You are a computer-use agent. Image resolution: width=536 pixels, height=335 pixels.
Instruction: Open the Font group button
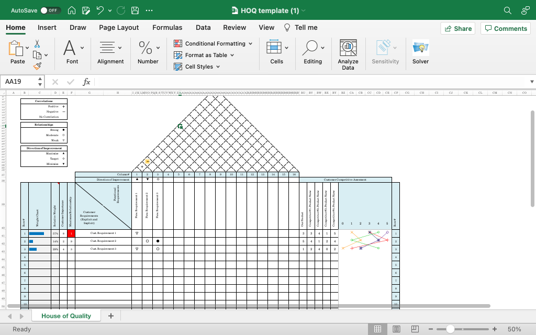pyautogui.click(x=72, y=52)
